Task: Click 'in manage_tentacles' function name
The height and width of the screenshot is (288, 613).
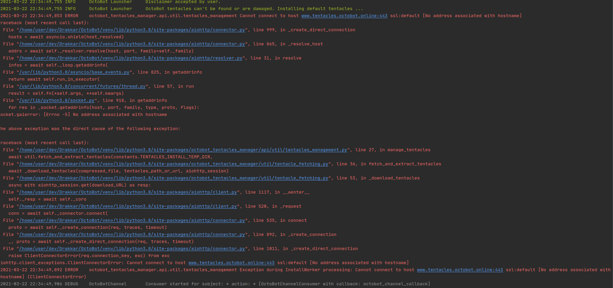Action: 405,150
